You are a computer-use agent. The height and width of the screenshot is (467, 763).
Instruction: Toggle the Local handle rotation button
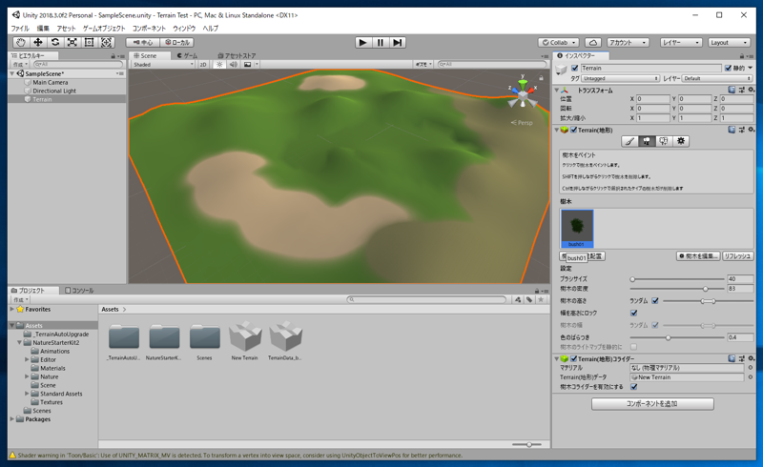(177, 42)
